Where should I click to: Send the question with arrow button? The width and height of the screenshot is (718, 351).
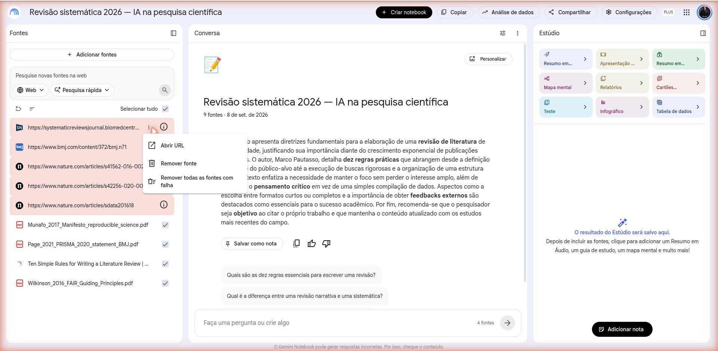coord(507,323)
